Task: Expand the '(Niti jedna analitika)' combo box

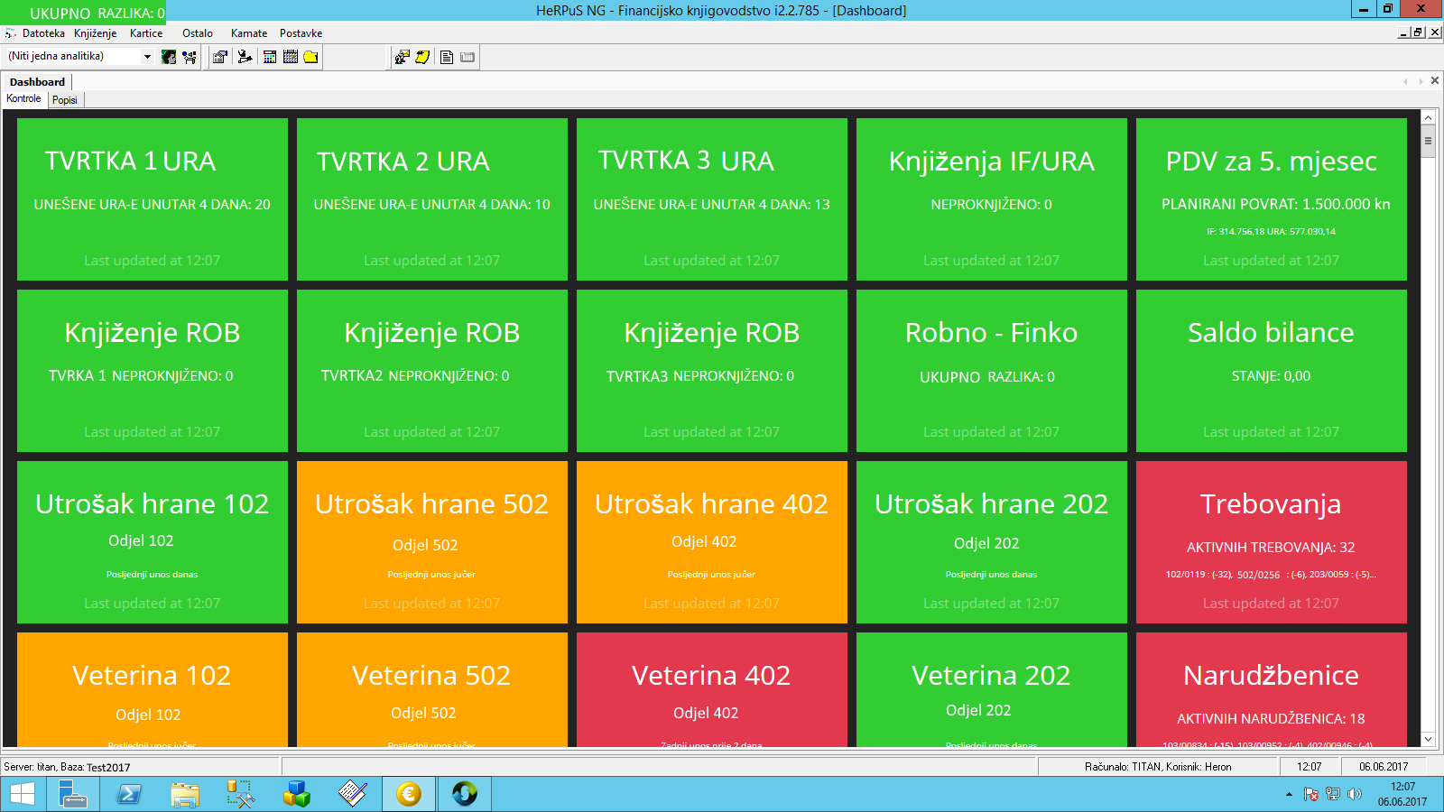Action: click(147, 56)
